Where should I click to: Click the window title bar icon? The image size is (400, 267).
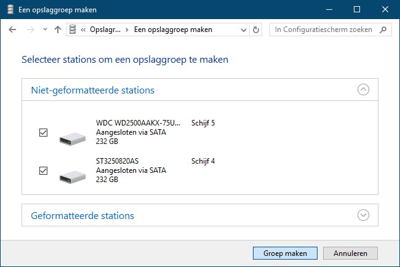(9, 10)
